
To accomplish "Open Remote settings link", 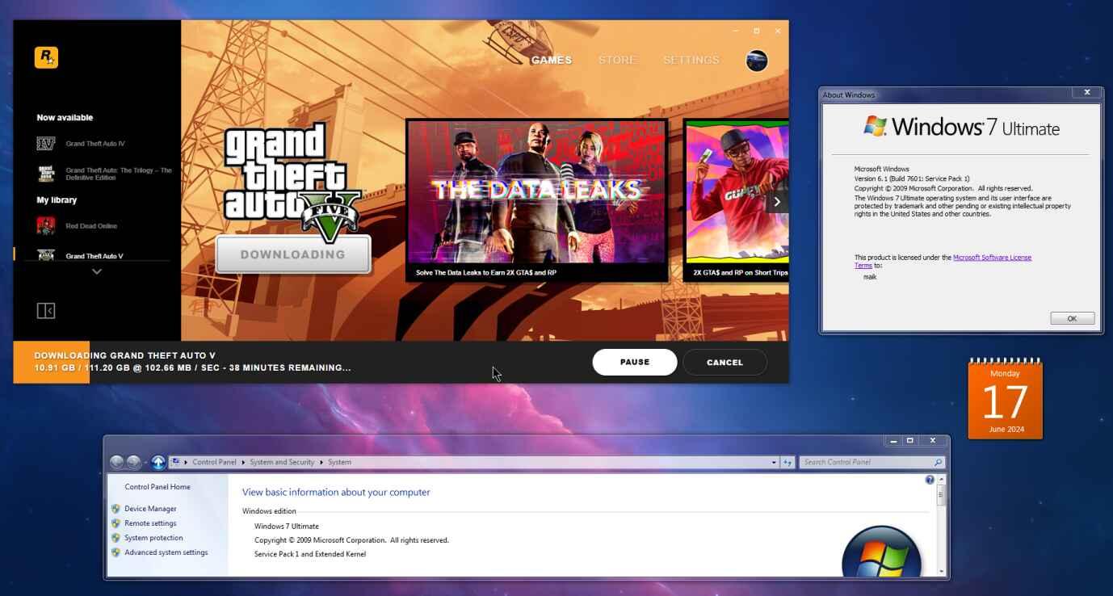I will click(150, 523).
